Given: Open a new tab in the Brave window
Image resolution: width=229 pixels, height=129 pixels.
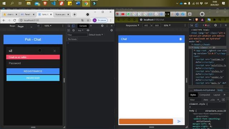Looking at the screenshot, I should coord(190,14).
